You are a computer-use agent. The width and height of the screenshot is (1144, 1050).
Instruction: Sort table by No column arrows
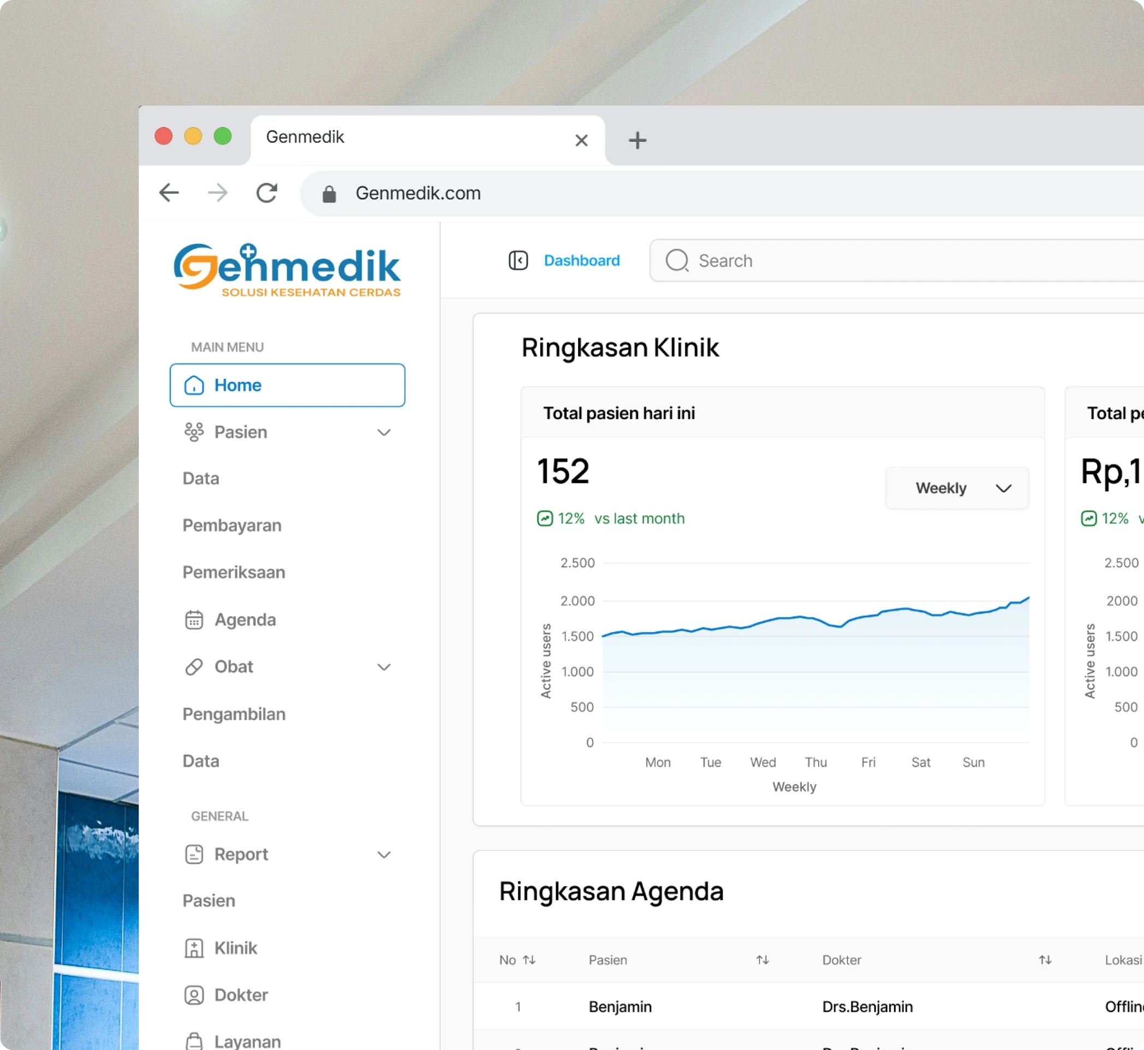529,959
